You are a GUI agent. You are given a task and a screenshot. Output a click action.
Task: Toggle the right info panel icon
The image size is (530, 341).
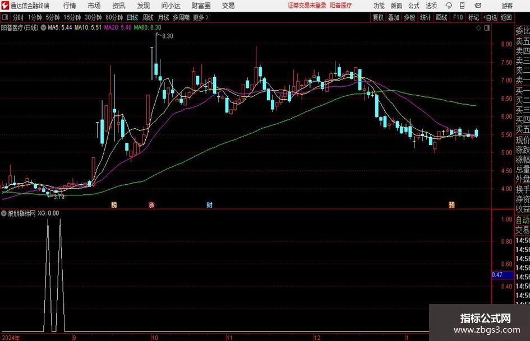click(x=487, y=28)
